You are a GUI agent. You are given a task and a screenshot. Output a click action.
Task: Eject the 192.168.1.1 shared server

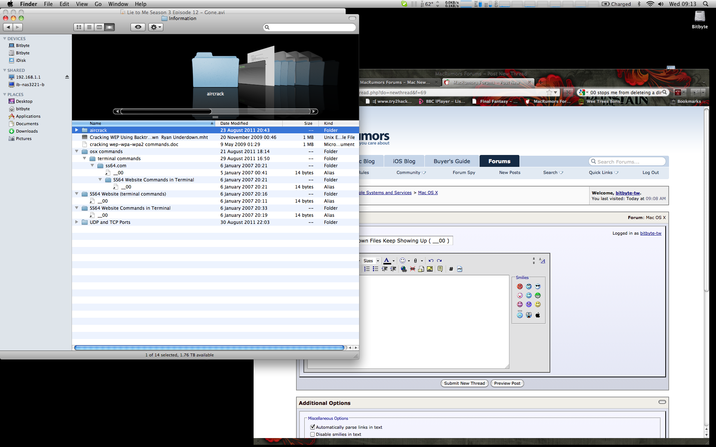coord(67,77)
